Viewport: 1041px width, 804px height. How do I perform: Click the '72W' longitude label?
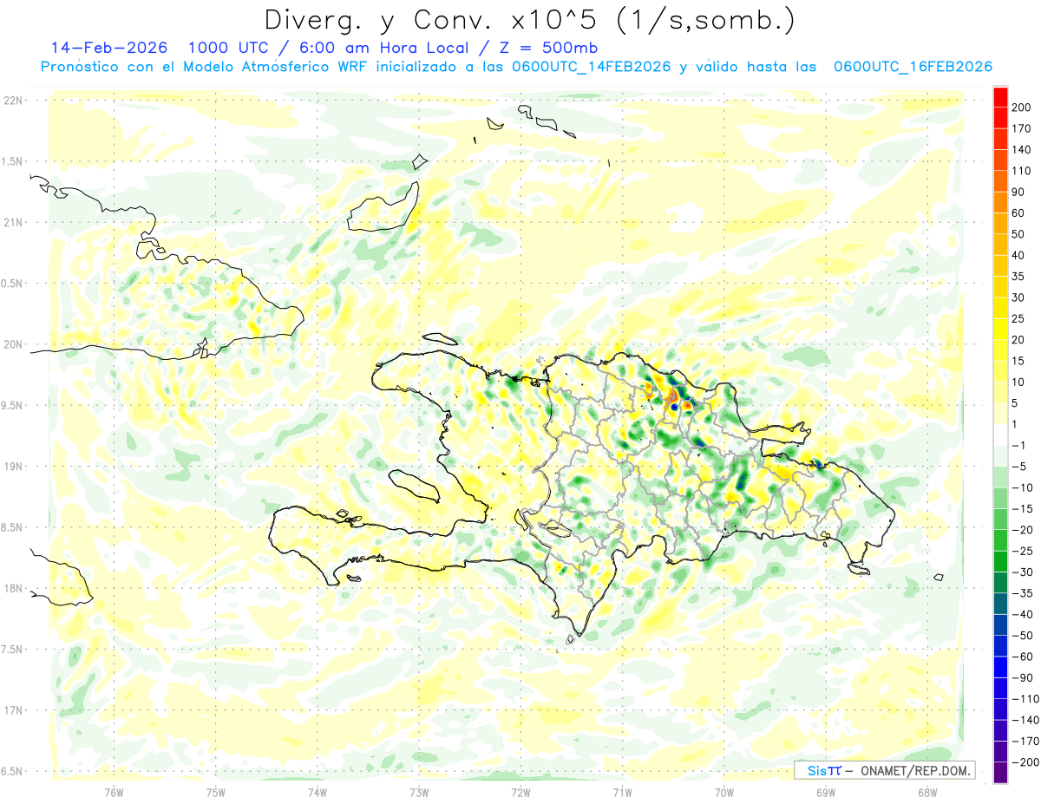point(520,793)
